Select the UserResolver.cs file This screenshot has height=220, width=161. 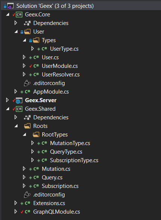(x=61, y=75)
